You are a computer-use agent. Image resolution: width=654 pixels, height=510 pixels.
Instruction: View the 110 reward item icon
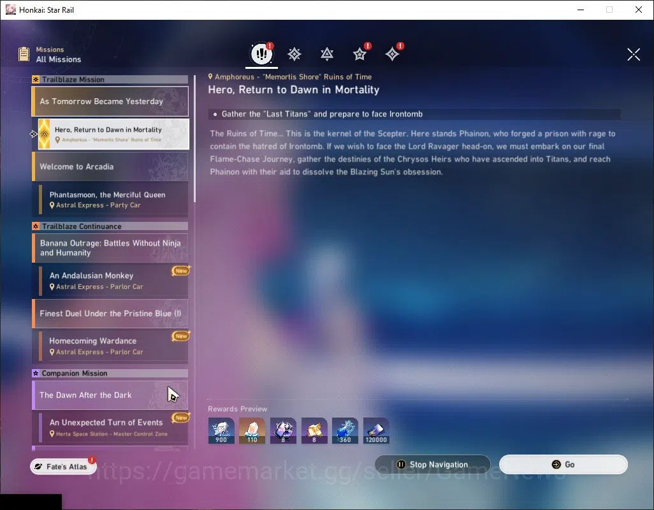point(252,430)
